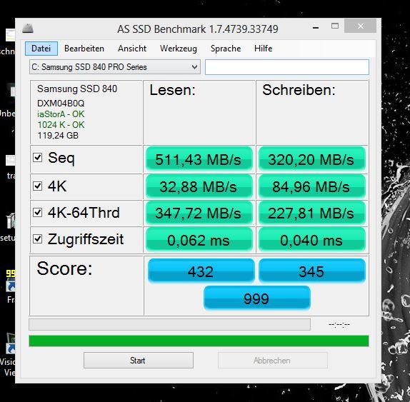
Task: Click the read access time 0,062 ms
Action: [199, 240]
